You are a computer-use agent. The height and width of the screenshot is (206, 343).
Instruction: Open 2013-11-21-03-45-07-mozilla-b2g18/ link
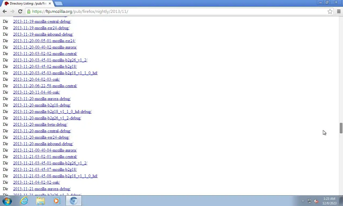click(45, 170)
